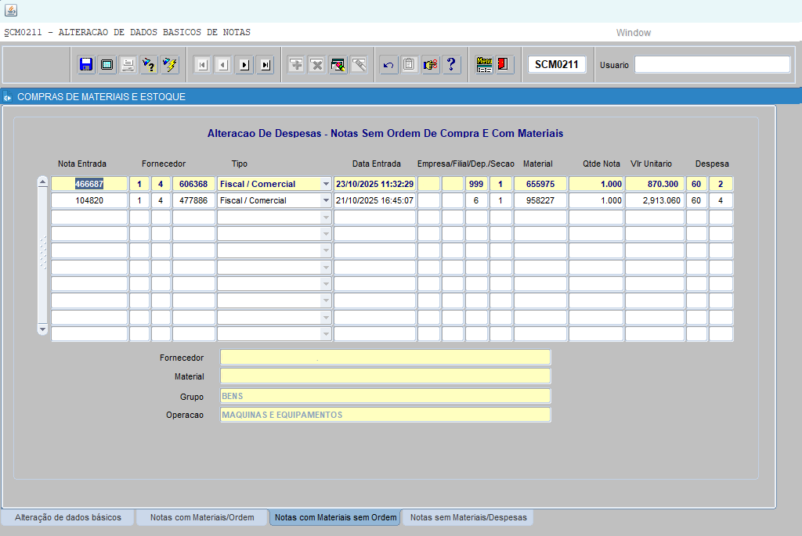Viewport: 802px width, 536px height.
Task: Click the Execute Query lightning icon
Action: point(169,65)
